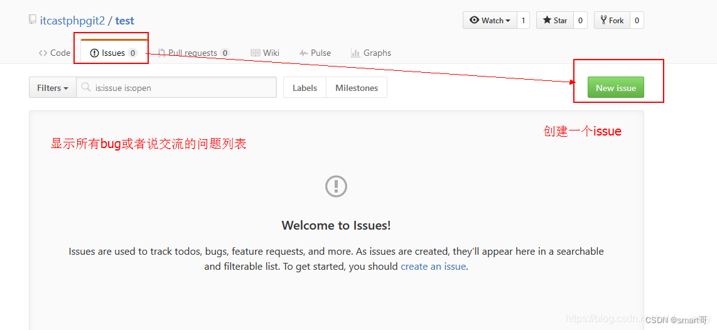Click the star count 0
This screenshot has width=717, height=330.
pos(580,20)
